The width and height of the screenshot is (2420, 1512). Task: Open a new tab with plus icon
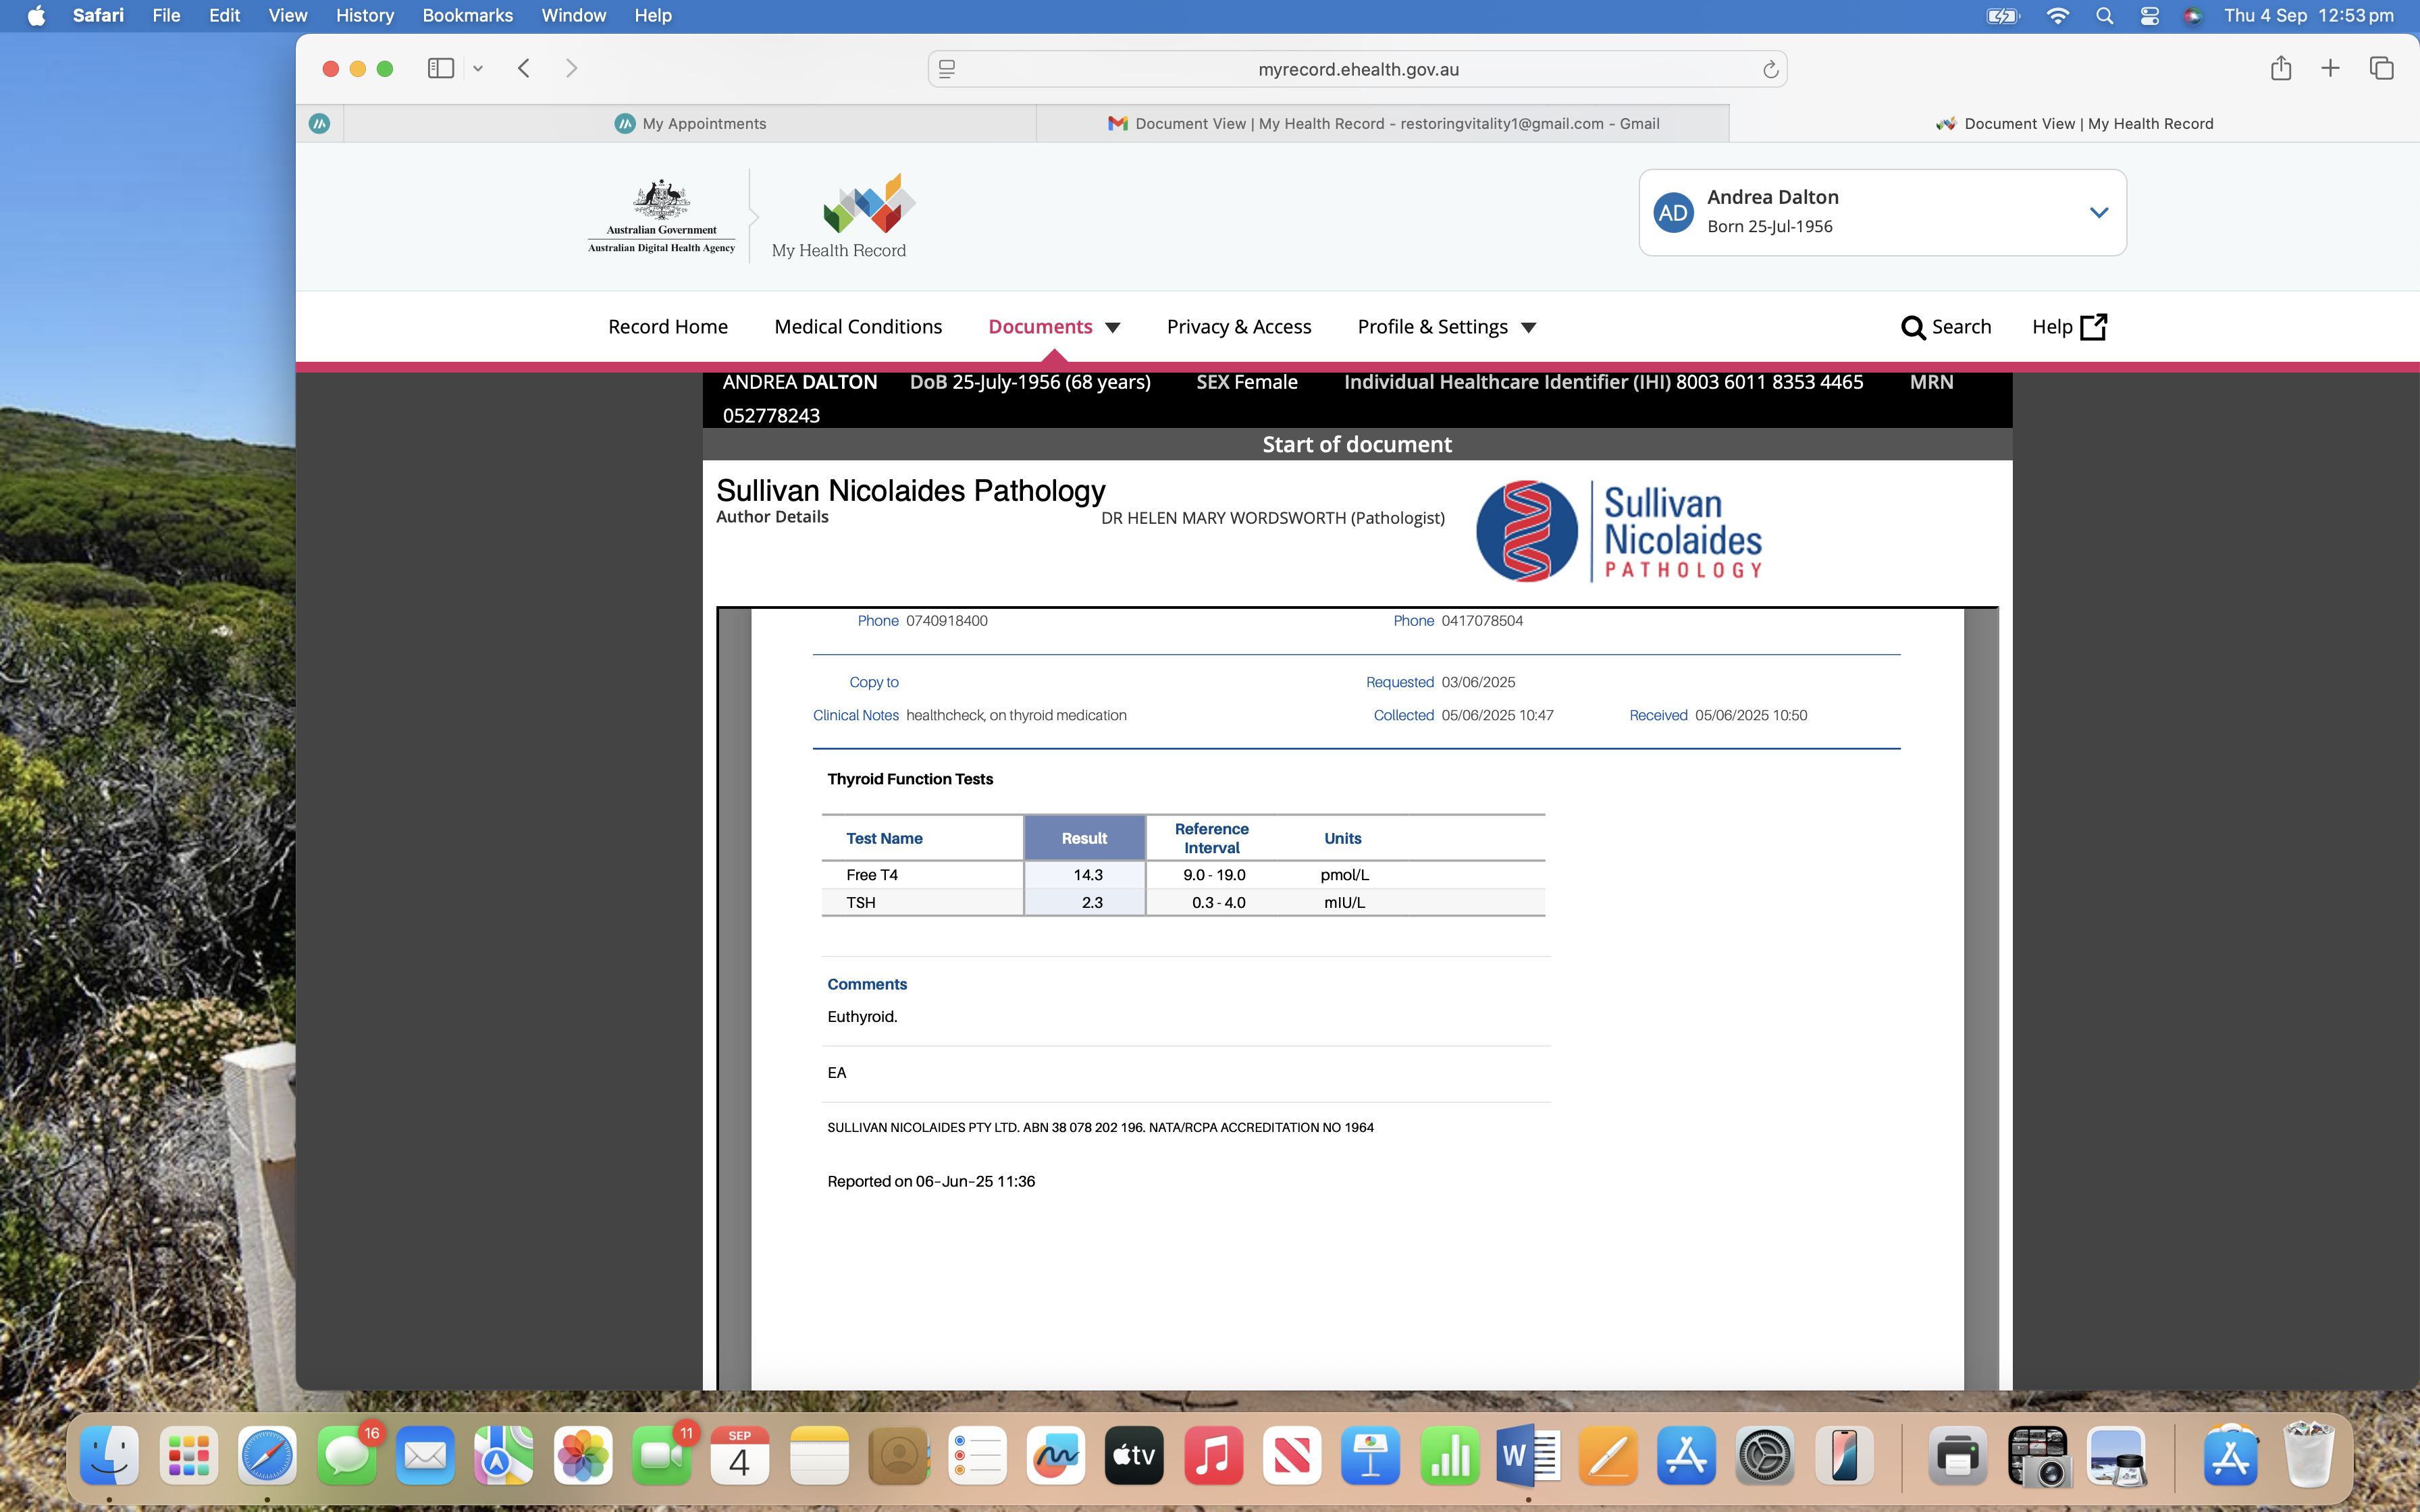pyautogui.click(x=2330, y=68)
